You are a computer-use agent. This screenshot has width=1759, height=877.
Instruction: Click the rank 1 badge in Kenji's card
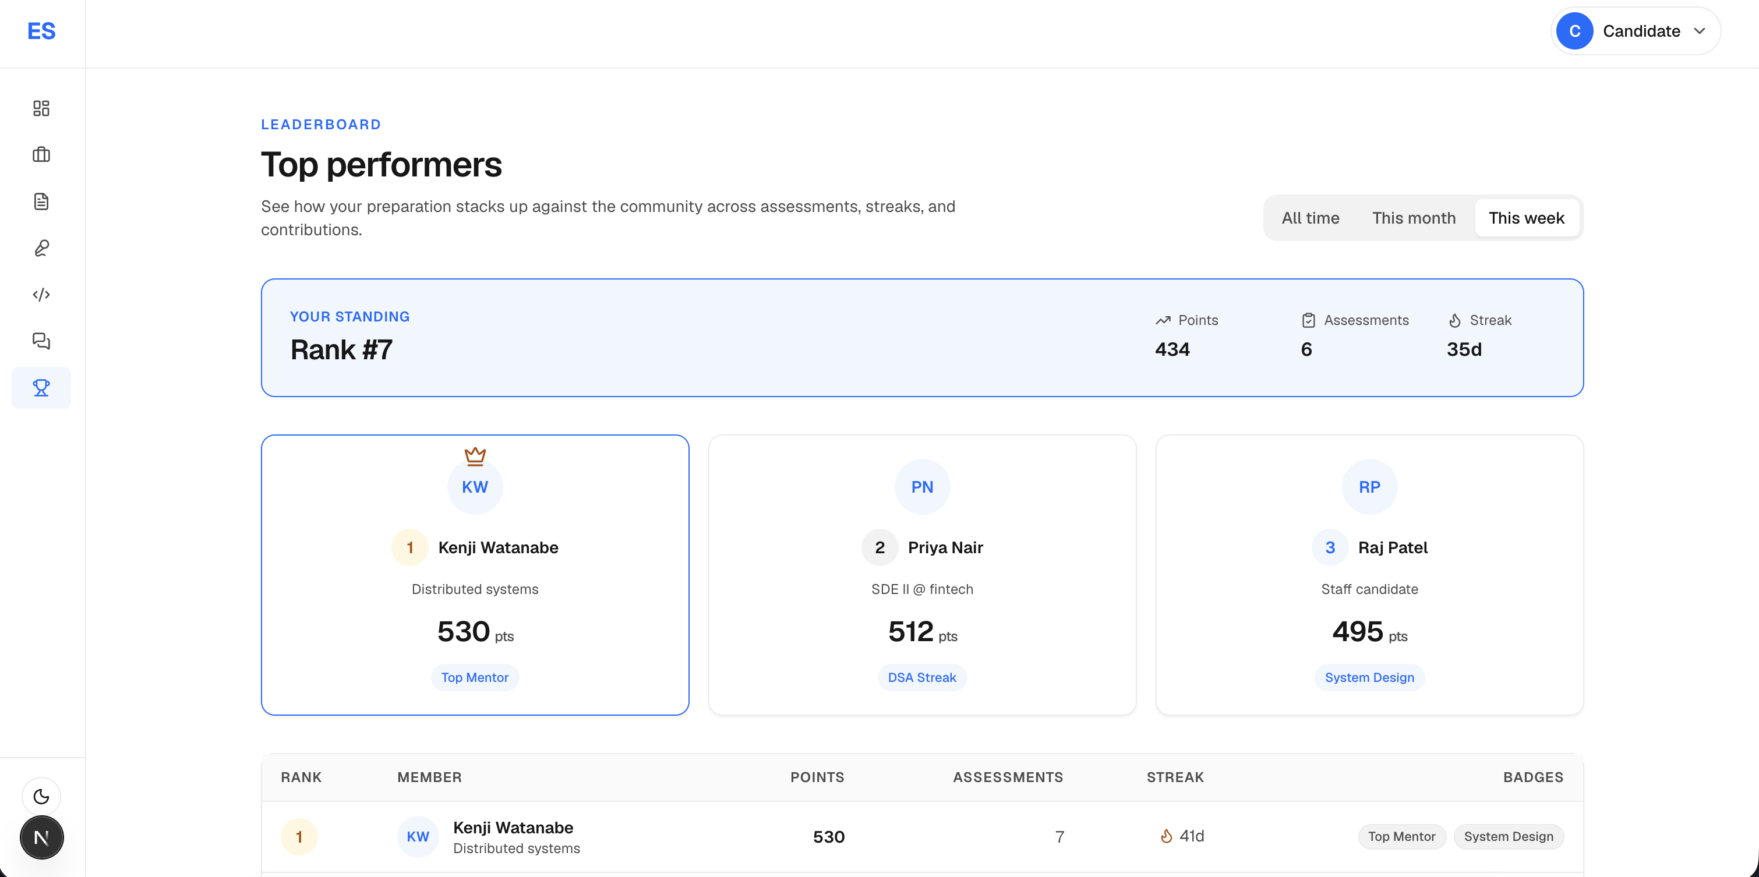pyautogui.click(x=409, y=547)
